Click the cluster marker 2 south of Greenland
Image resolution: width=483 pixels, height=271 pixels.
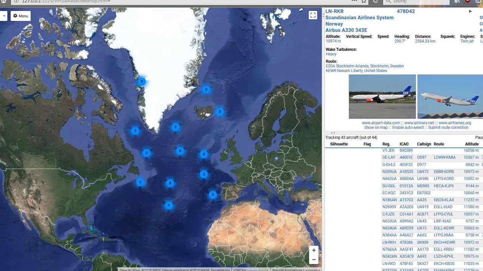point(175,127)
